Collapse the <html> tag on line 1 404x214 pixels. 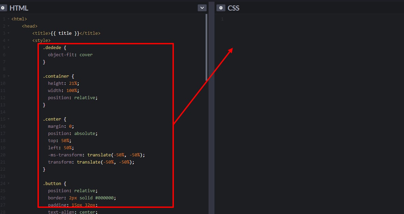pos(8,19)
